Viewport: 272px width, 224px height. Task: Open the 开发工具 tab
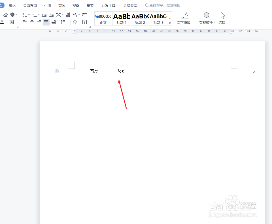109,6
